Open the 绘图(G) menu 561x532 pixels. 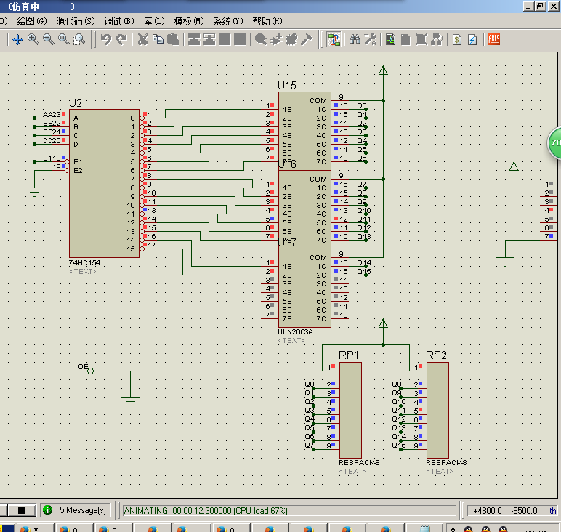32,21
